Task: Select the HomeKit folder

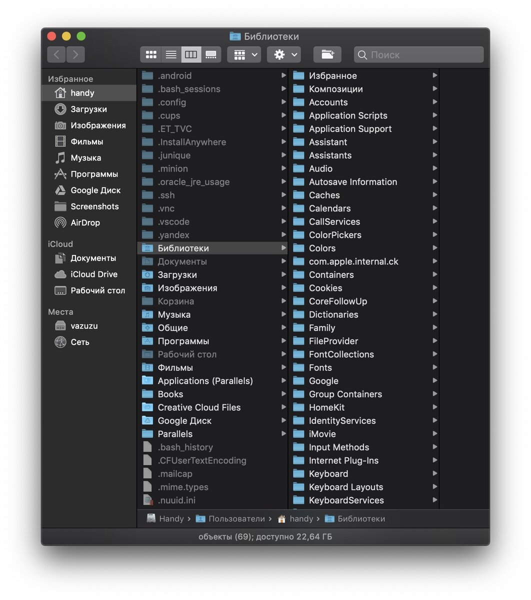Action: 364,407
